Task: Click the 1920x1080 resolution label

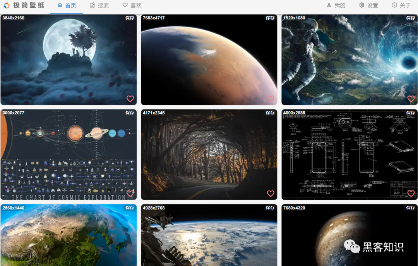Action: point(294,18)
